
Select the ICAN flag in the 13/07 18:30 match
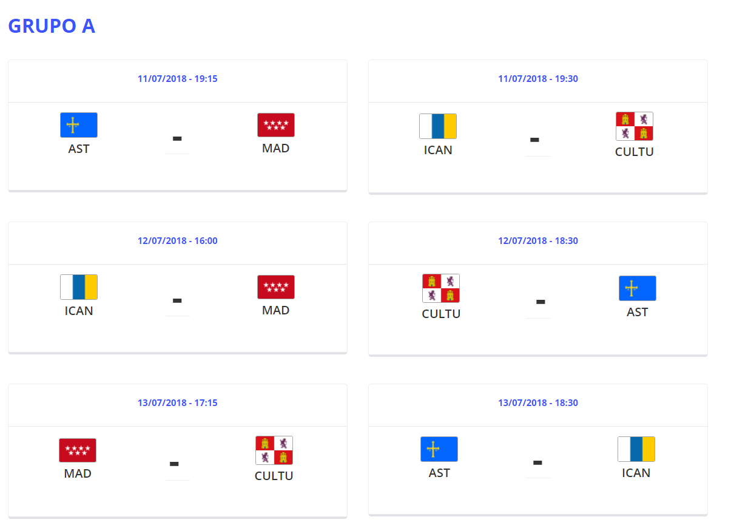[x=636, y=449]
